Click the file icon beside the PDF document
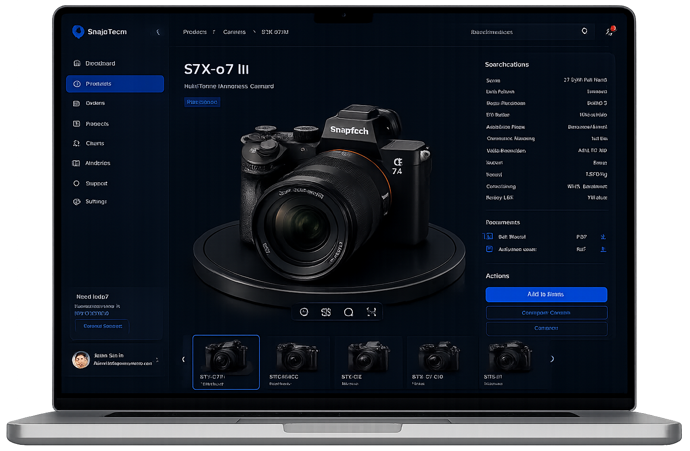 489,236
